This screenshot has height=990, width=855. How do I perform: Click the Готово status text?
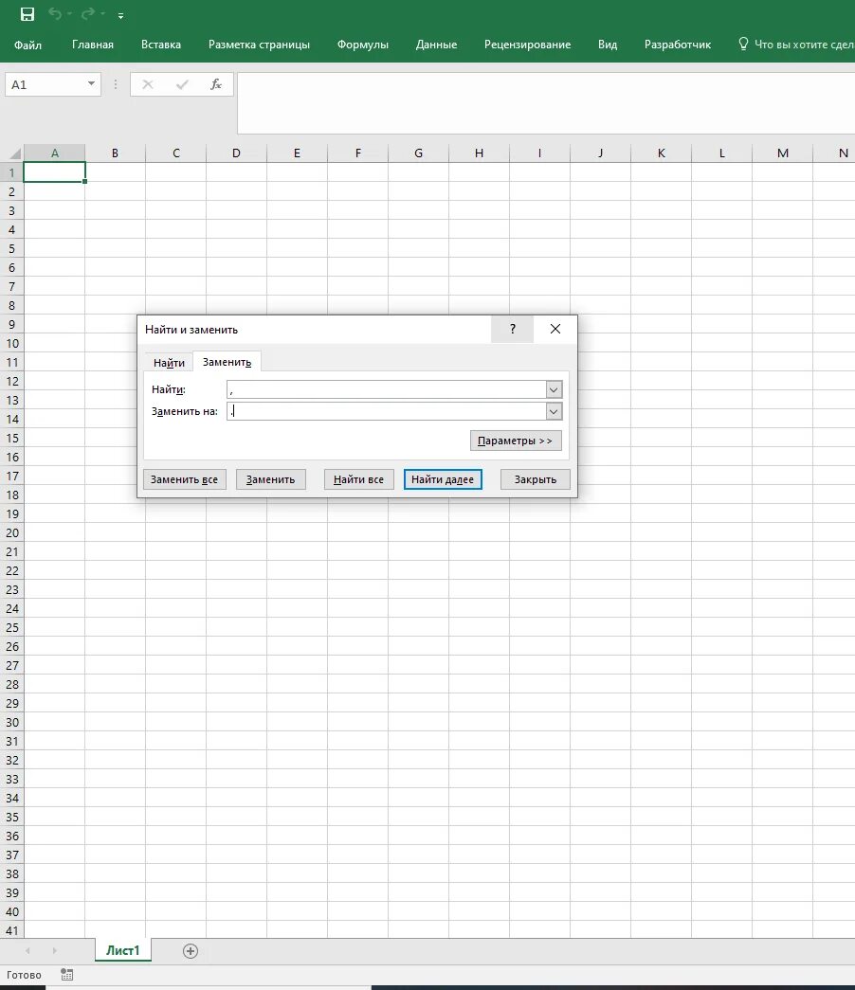tap(24, 975)
